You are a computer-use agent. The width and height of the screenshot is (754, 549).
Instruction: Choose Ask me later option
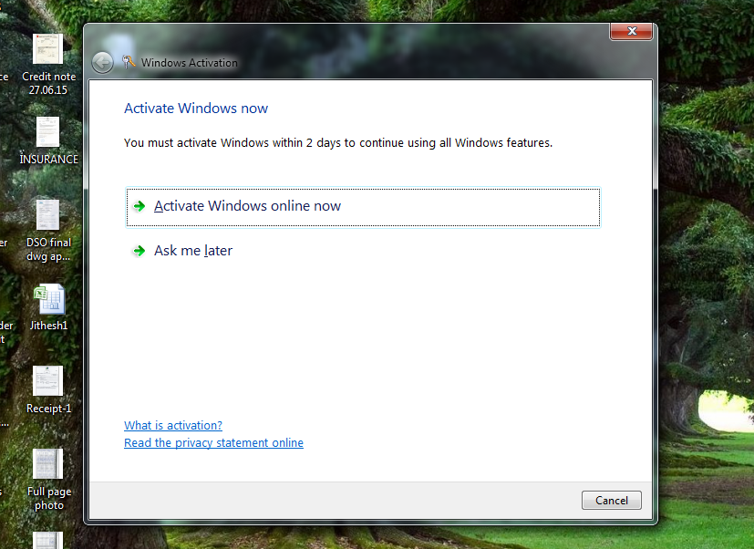[192, 251]
